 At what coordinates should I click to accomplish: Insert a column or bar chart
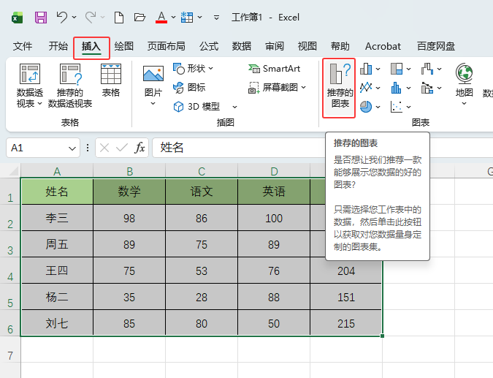pos(366,69)
